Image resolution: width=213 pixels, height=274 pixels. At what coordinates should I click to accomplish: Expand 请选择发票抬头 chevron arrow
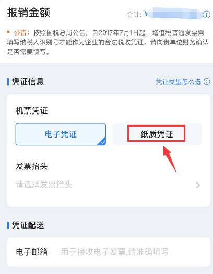[198, 185]
